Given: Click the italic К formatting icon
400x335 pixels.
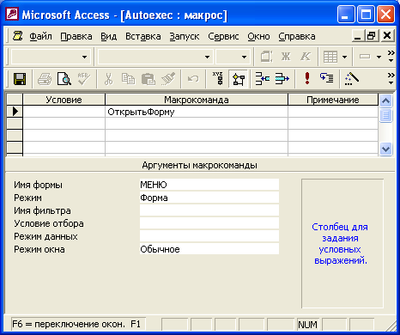Looking at the screenshot, I should tap(306, 57).
